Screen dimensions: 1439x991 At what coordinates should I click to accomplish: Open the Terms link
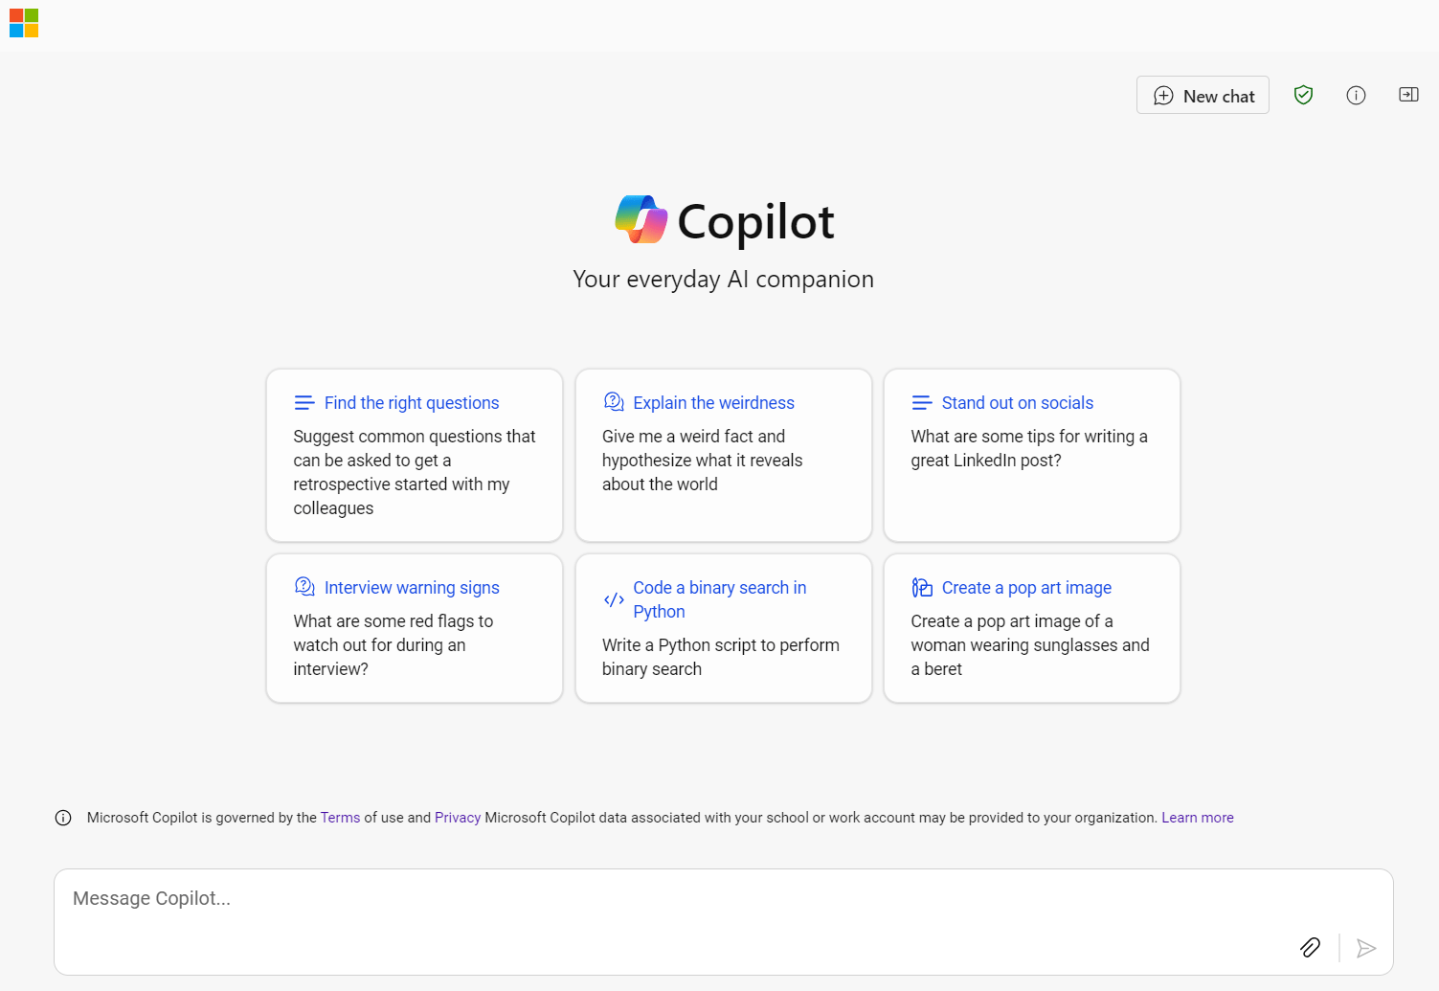click(340, 817)
